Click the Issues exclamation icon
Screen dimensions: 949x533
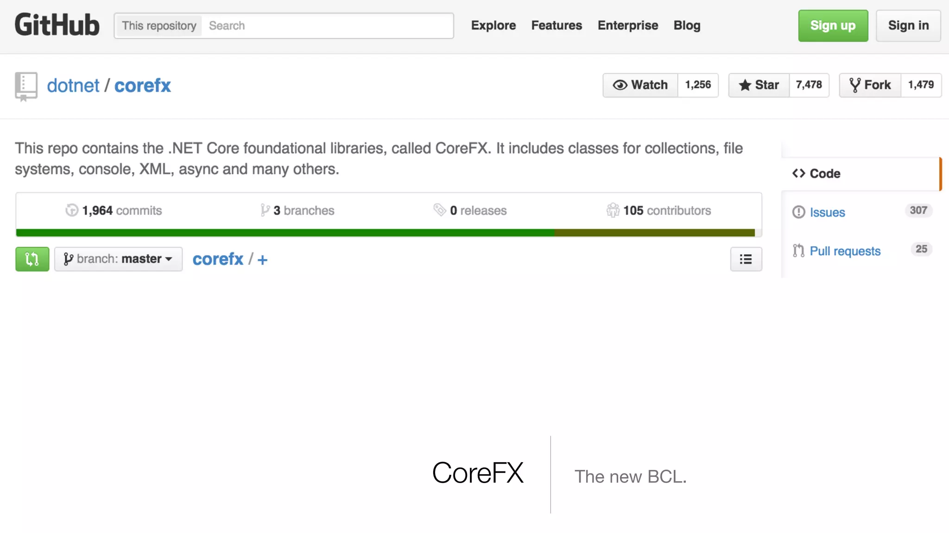798,212
